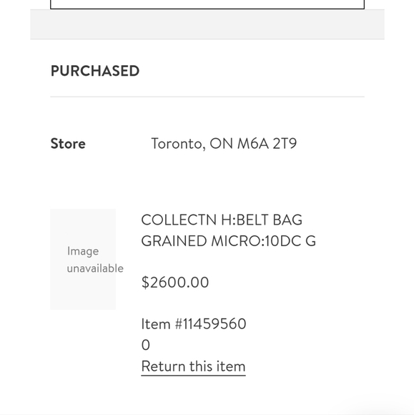This screenshot has width=414, height=415.
Task: Click the word unavailable in the placeholder
Action: (x=95, y=268)
